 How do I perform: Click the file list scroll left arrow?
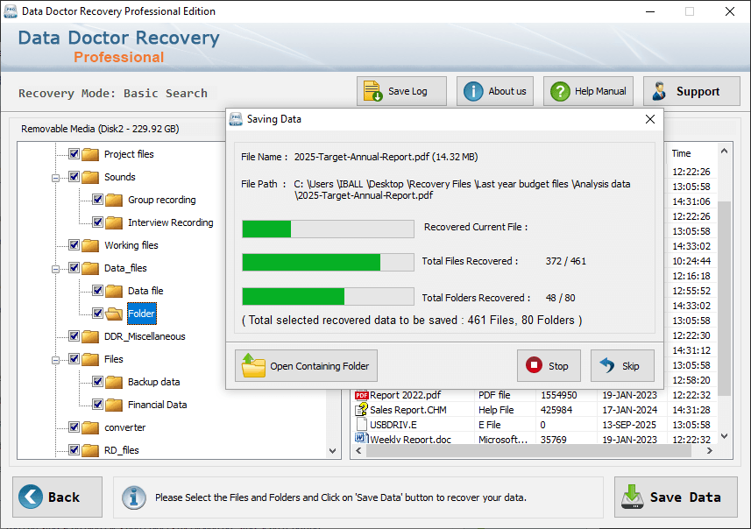point(358,451)
